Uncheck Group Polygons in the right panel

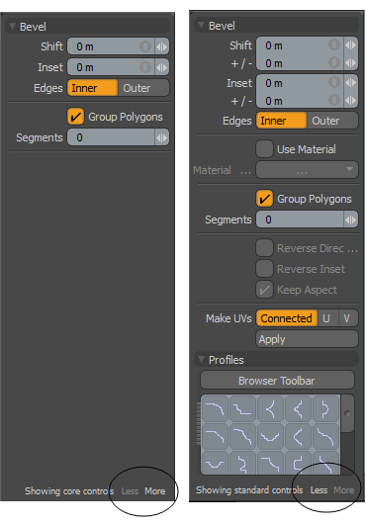[x=264, y=199]
